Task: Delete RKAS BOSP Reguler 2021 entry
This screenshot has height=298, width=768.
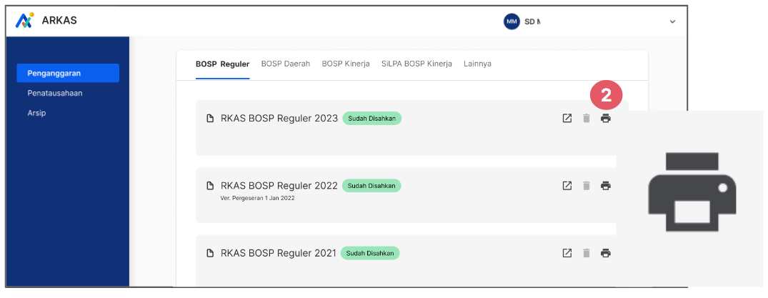Action: (587, 253)
